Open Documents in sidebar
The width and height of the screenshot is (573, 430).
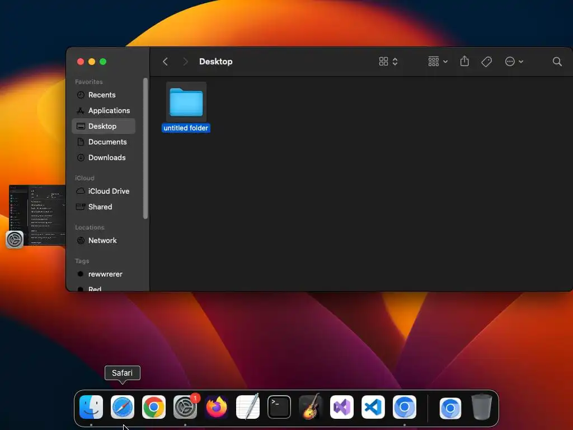tap(104, 142)
